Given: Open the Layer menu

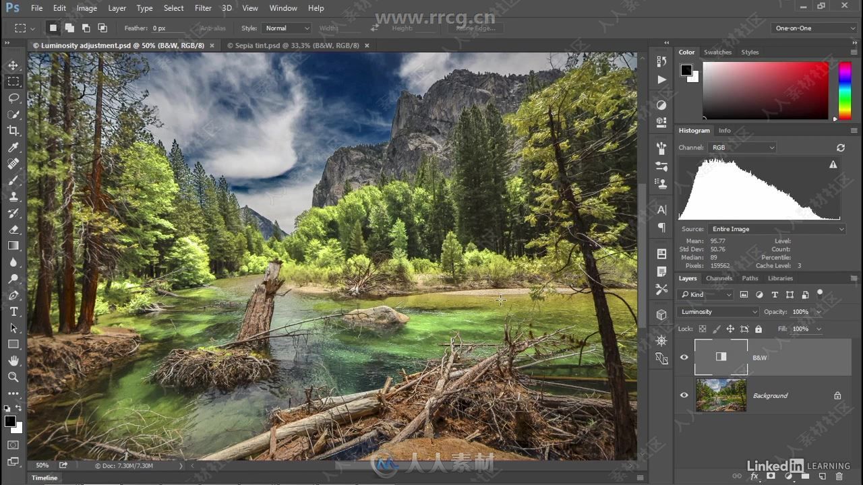Looking at the screenshot, I should click(x=117, y=8).
